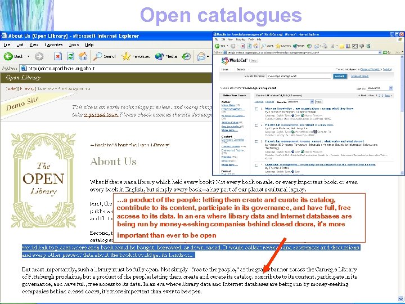Open Edit menu in Open Library window
The height and width of the screenshot is (304, 405).
(x=20, y=44)
